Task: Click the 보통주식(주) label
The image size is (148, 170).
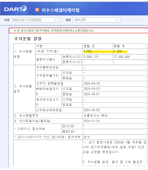Action: (x=72, y=57)
